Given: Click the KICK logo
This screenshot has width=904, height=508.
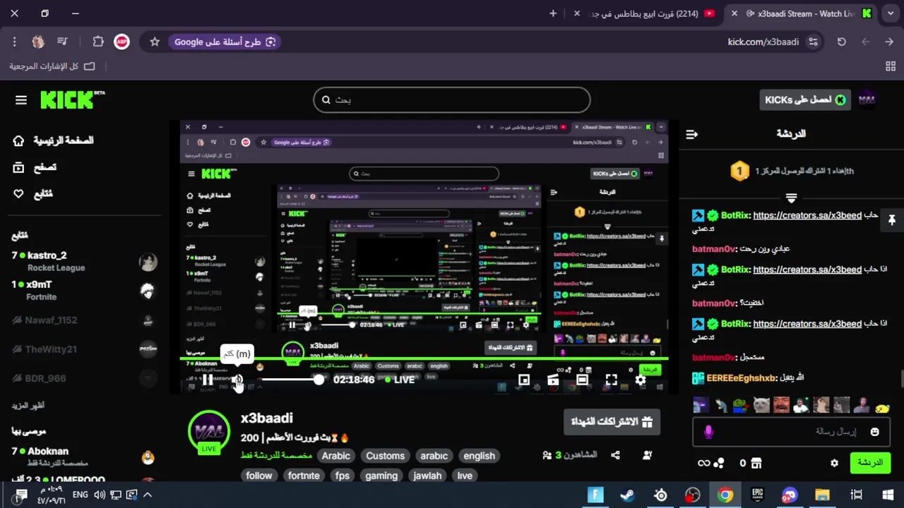Looking at the screenshot, I should [x=72, y=99].
